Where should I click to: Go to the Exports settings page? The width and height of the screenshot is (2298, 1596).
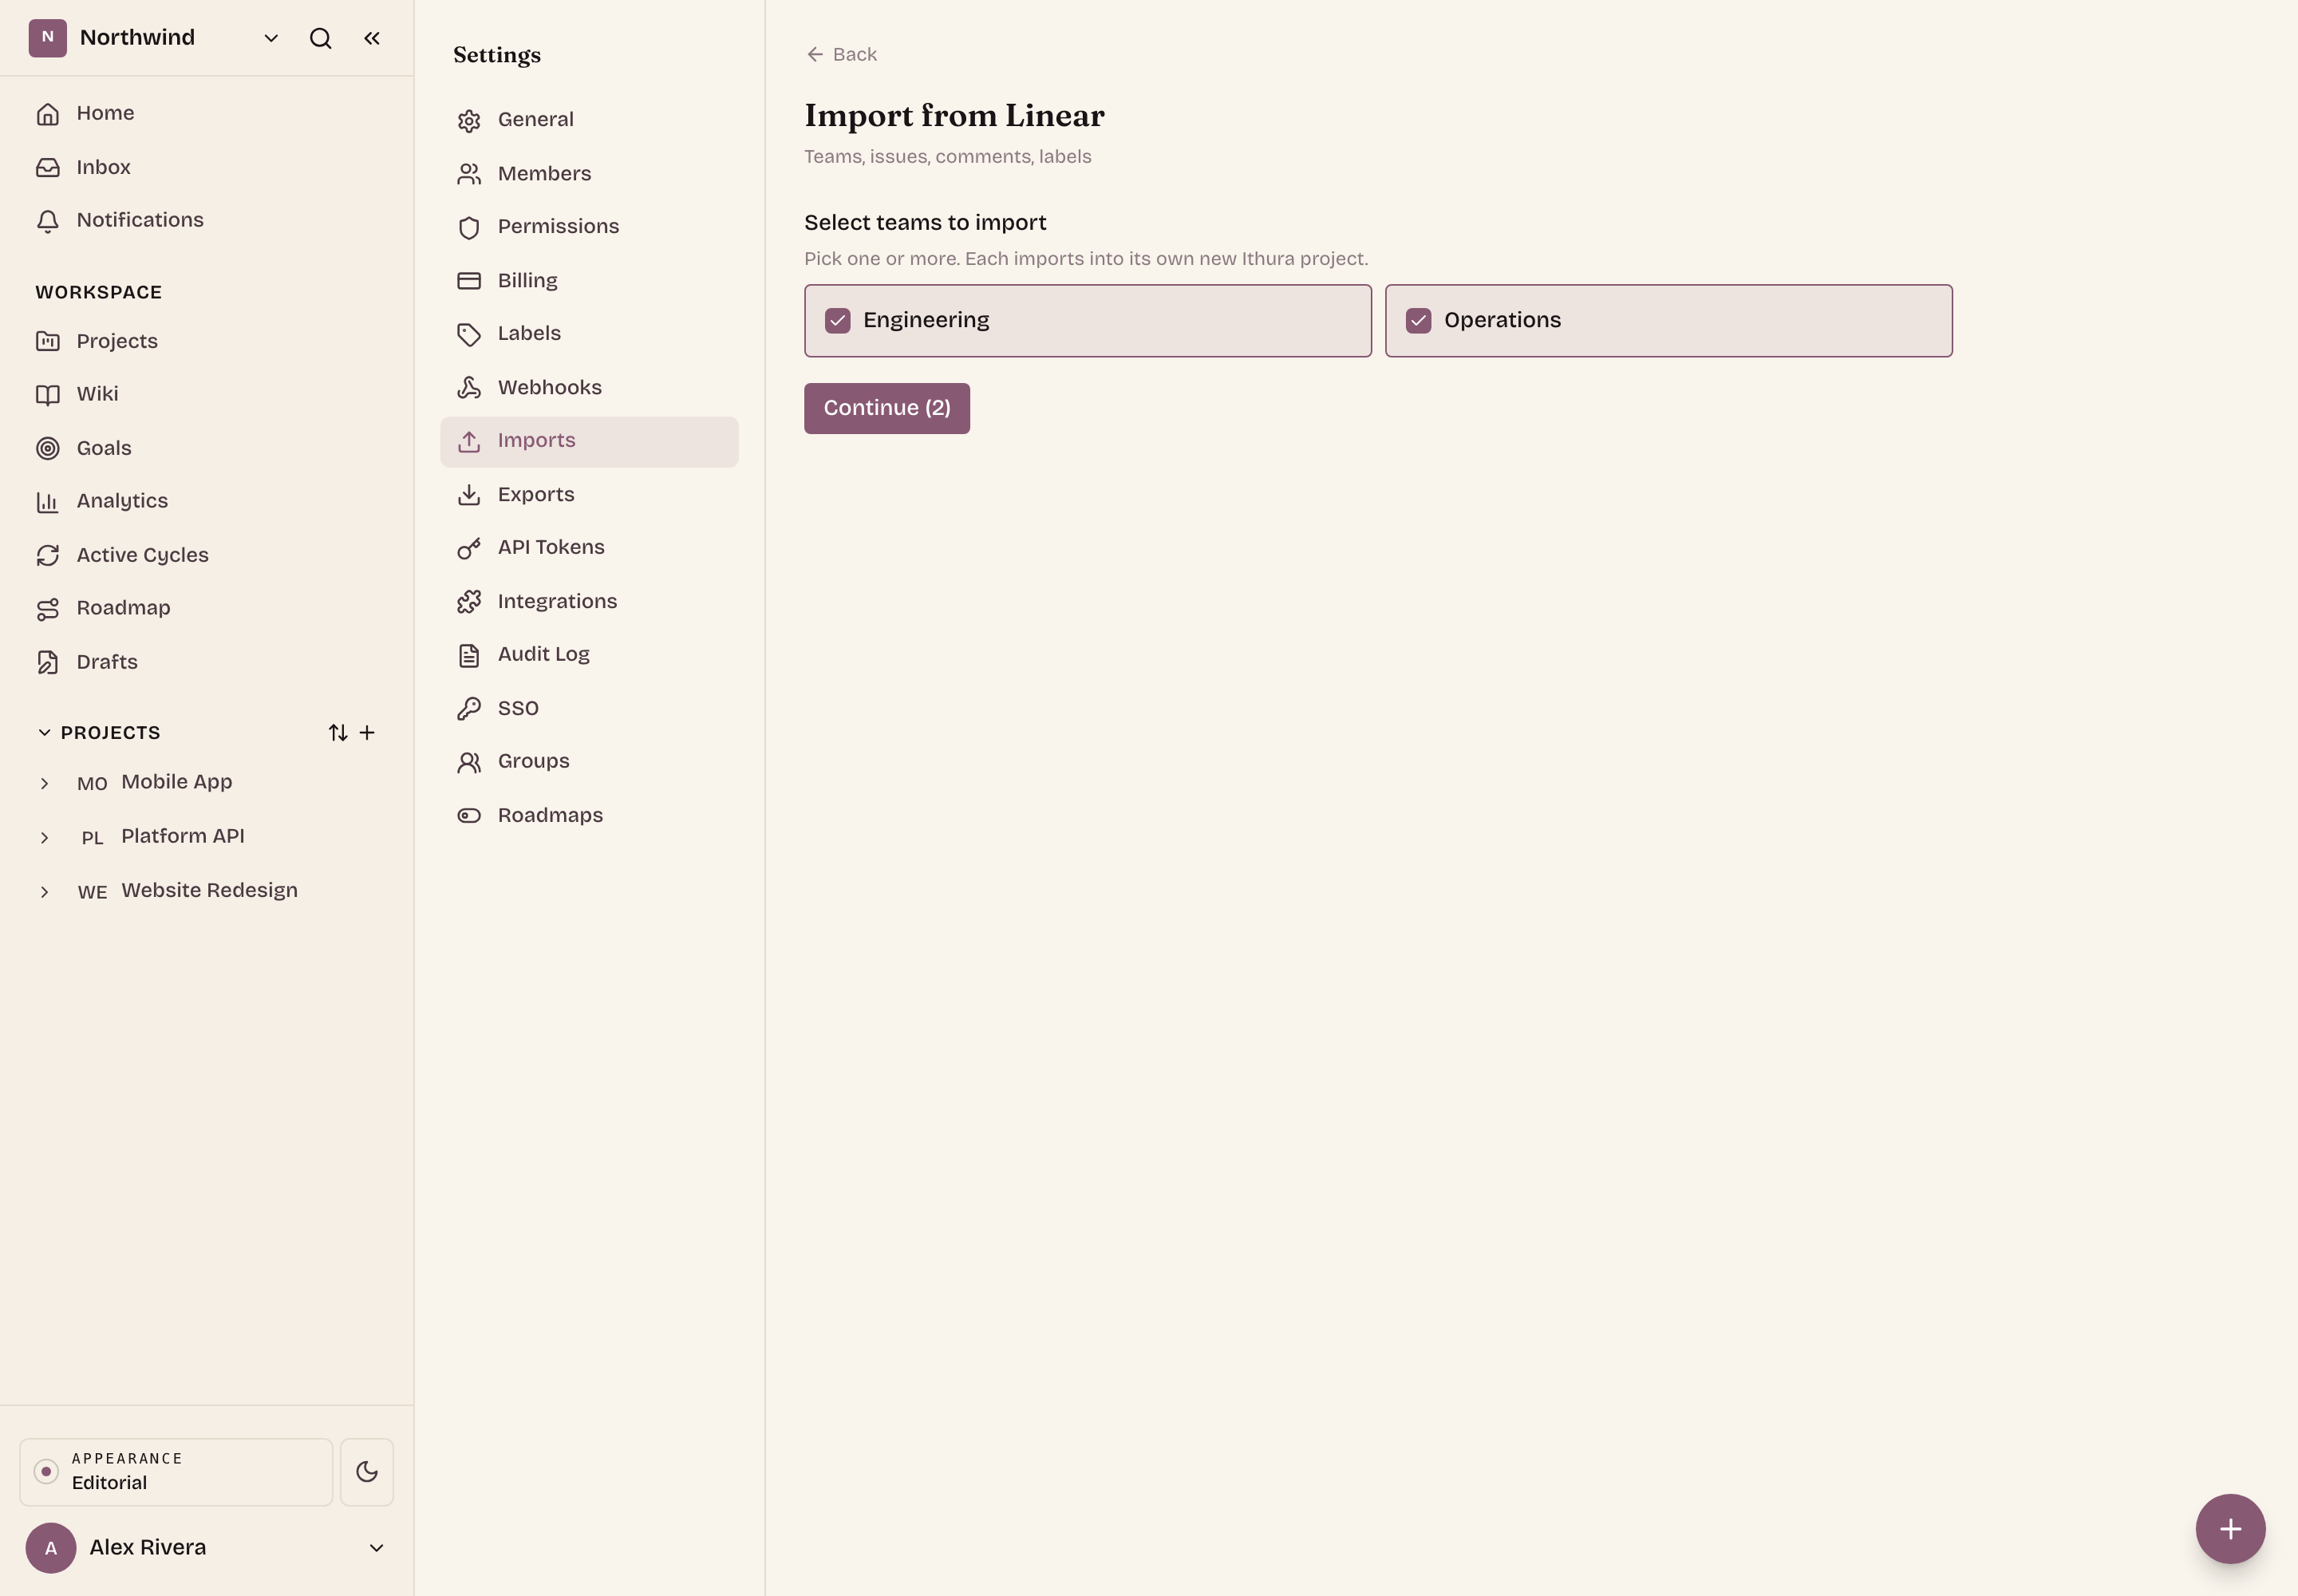coord(589,494)
